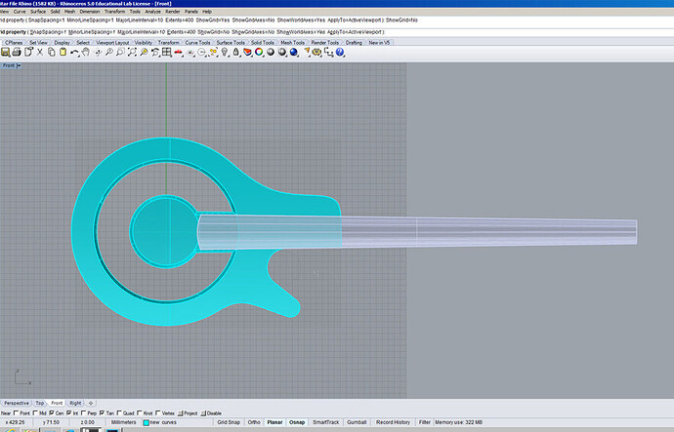Enable the Knot osnap checkbox
The width and height of the screenshot is (674, 432).
point(140,413)
